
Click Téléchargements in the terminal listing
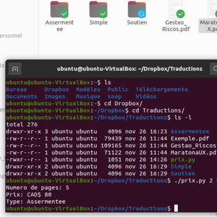pyautogui.click(x=162, y=90)
